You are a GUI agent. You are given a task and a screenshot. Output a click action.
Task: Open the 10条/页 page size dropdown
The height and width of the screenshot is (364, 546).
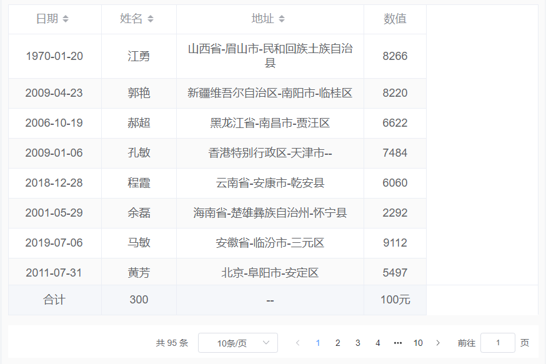[x=237, y=343]
